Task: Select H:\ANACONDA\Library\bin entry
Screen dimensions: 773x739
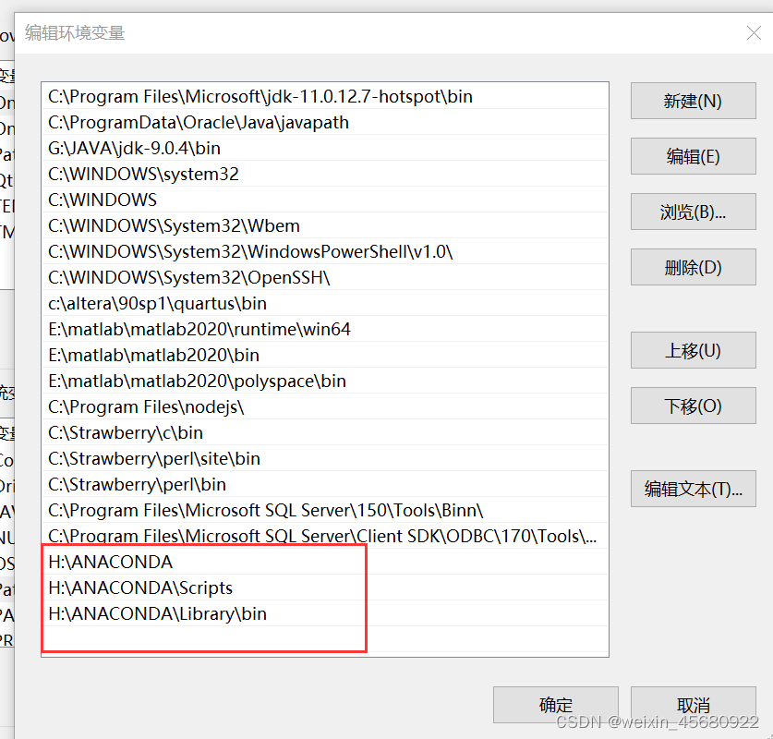Action: tap(325, 613)
